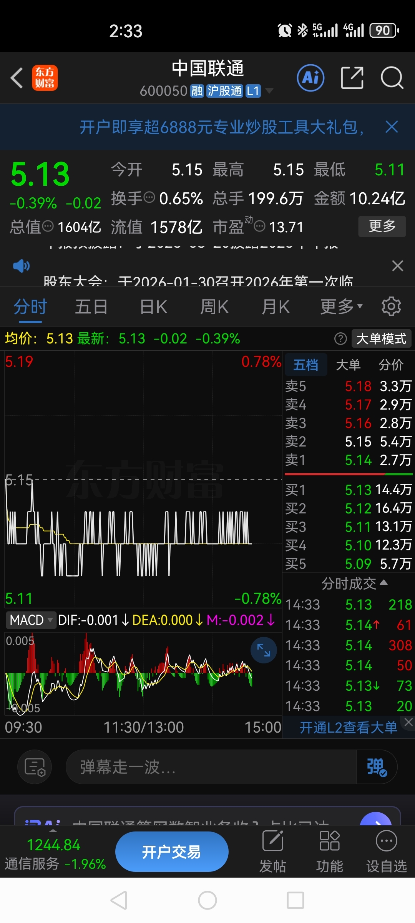Tap the 融 margin trading badge

click(197, 91)
